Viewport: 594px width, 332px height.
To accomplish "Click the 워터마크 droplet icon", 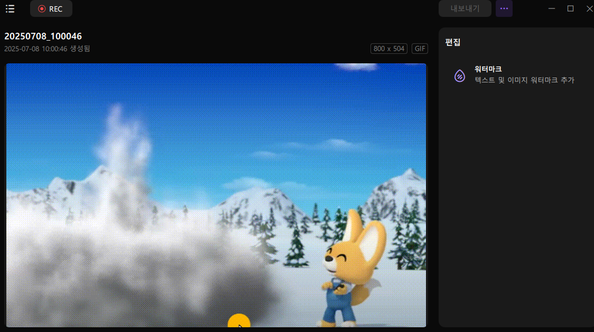I will point(460,75).
